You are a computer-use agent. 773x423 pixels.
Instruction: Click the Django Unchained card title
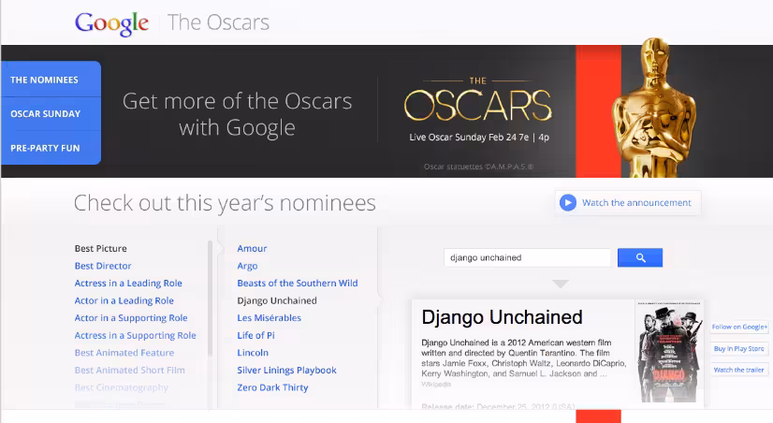click(502, 317)
